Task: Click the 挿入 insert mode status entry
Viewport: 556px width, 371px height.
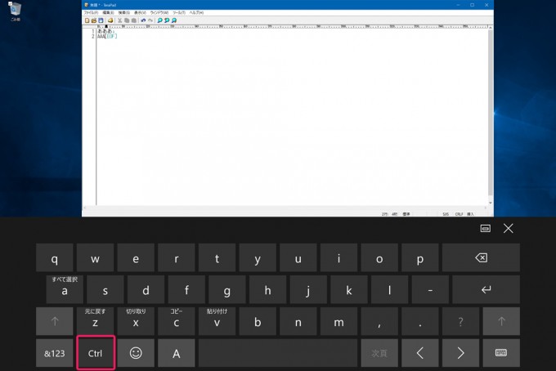Action: (x=470, y=214)
